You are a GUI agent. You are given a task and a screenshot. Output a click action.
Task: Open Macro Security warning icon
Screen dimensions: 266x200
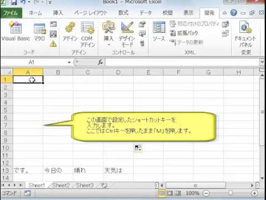click(x=53, y=44)
